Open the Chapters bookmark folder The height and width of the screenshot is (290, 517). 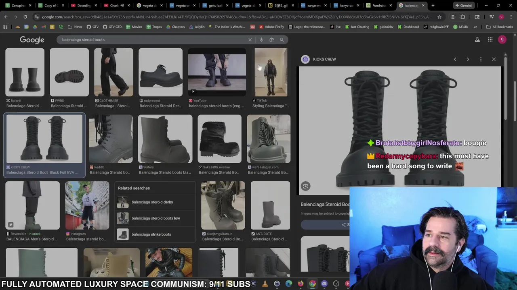[x=175, y=27]
